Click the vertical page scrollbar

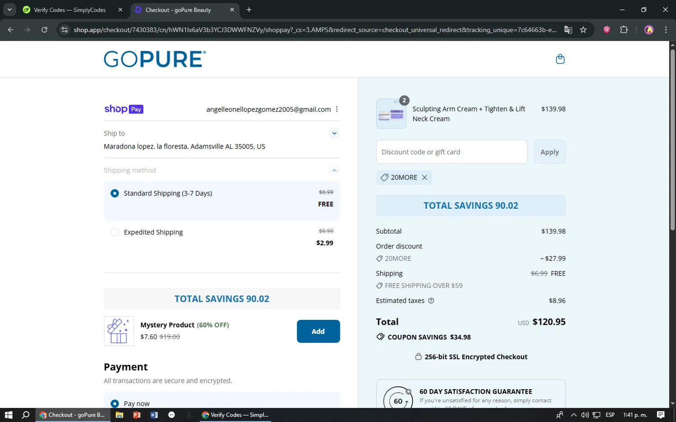(x=672, y=139)
